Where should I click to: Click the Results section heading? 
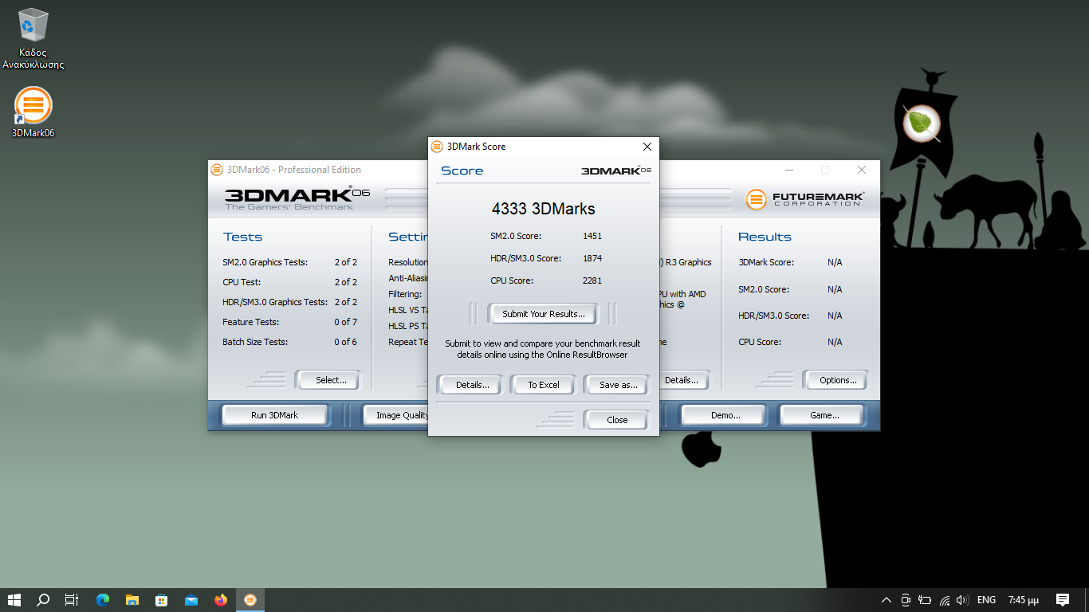(765, 237)
